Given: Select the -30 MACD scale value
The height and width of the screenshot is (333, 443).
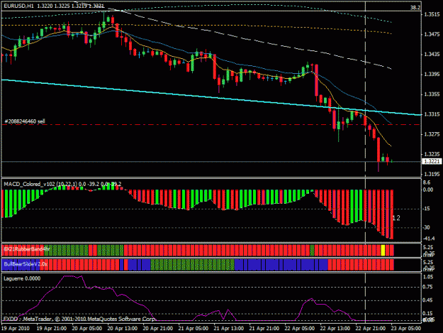Looking at the screenshot, I should [427, 227].
